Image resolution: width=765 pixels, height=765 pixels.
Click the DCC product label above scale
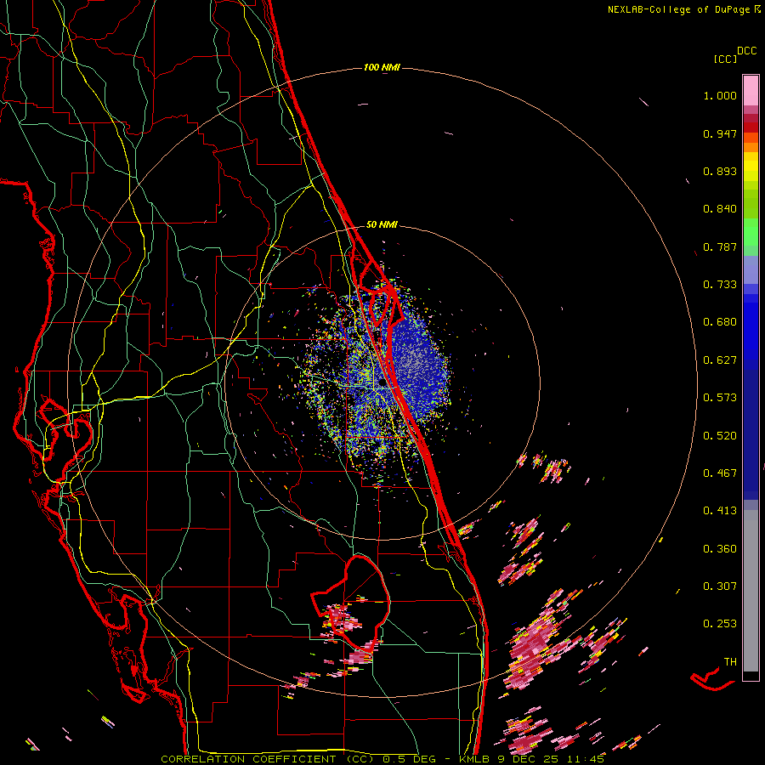click(746, 51)
